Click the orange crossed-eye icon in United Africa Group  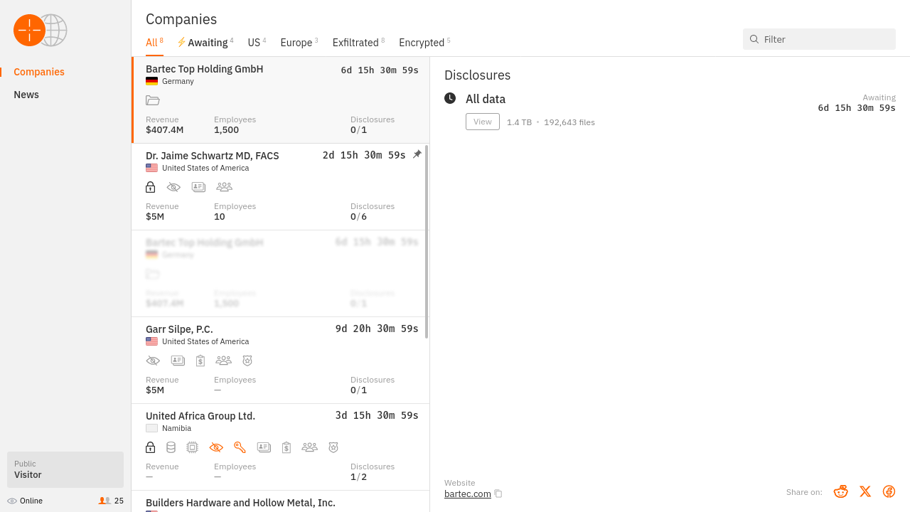tap(216, 447)
